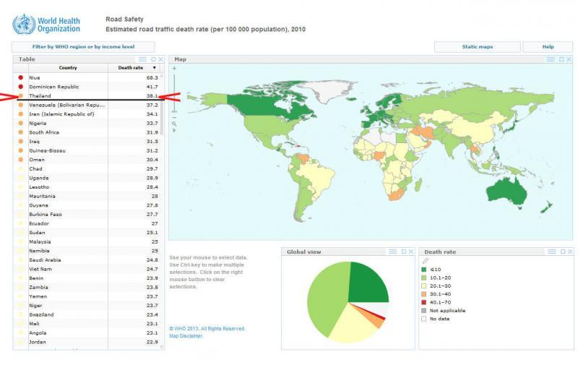Select the Uganda row

pos(88,178)
